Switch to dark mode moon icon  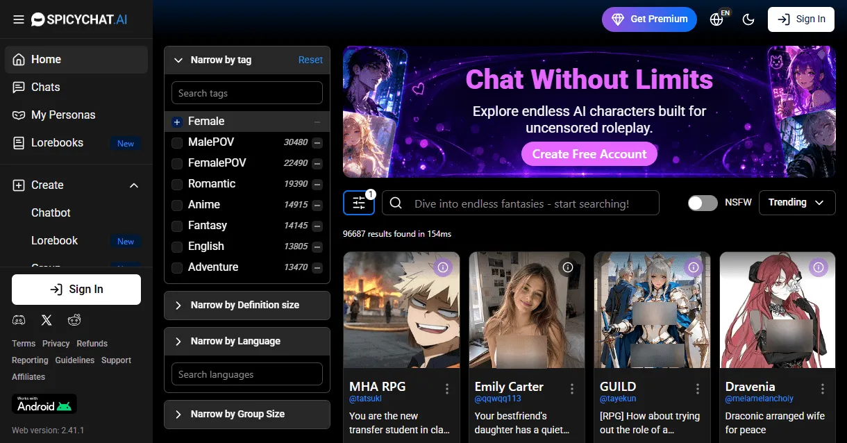tap(748, 19)
